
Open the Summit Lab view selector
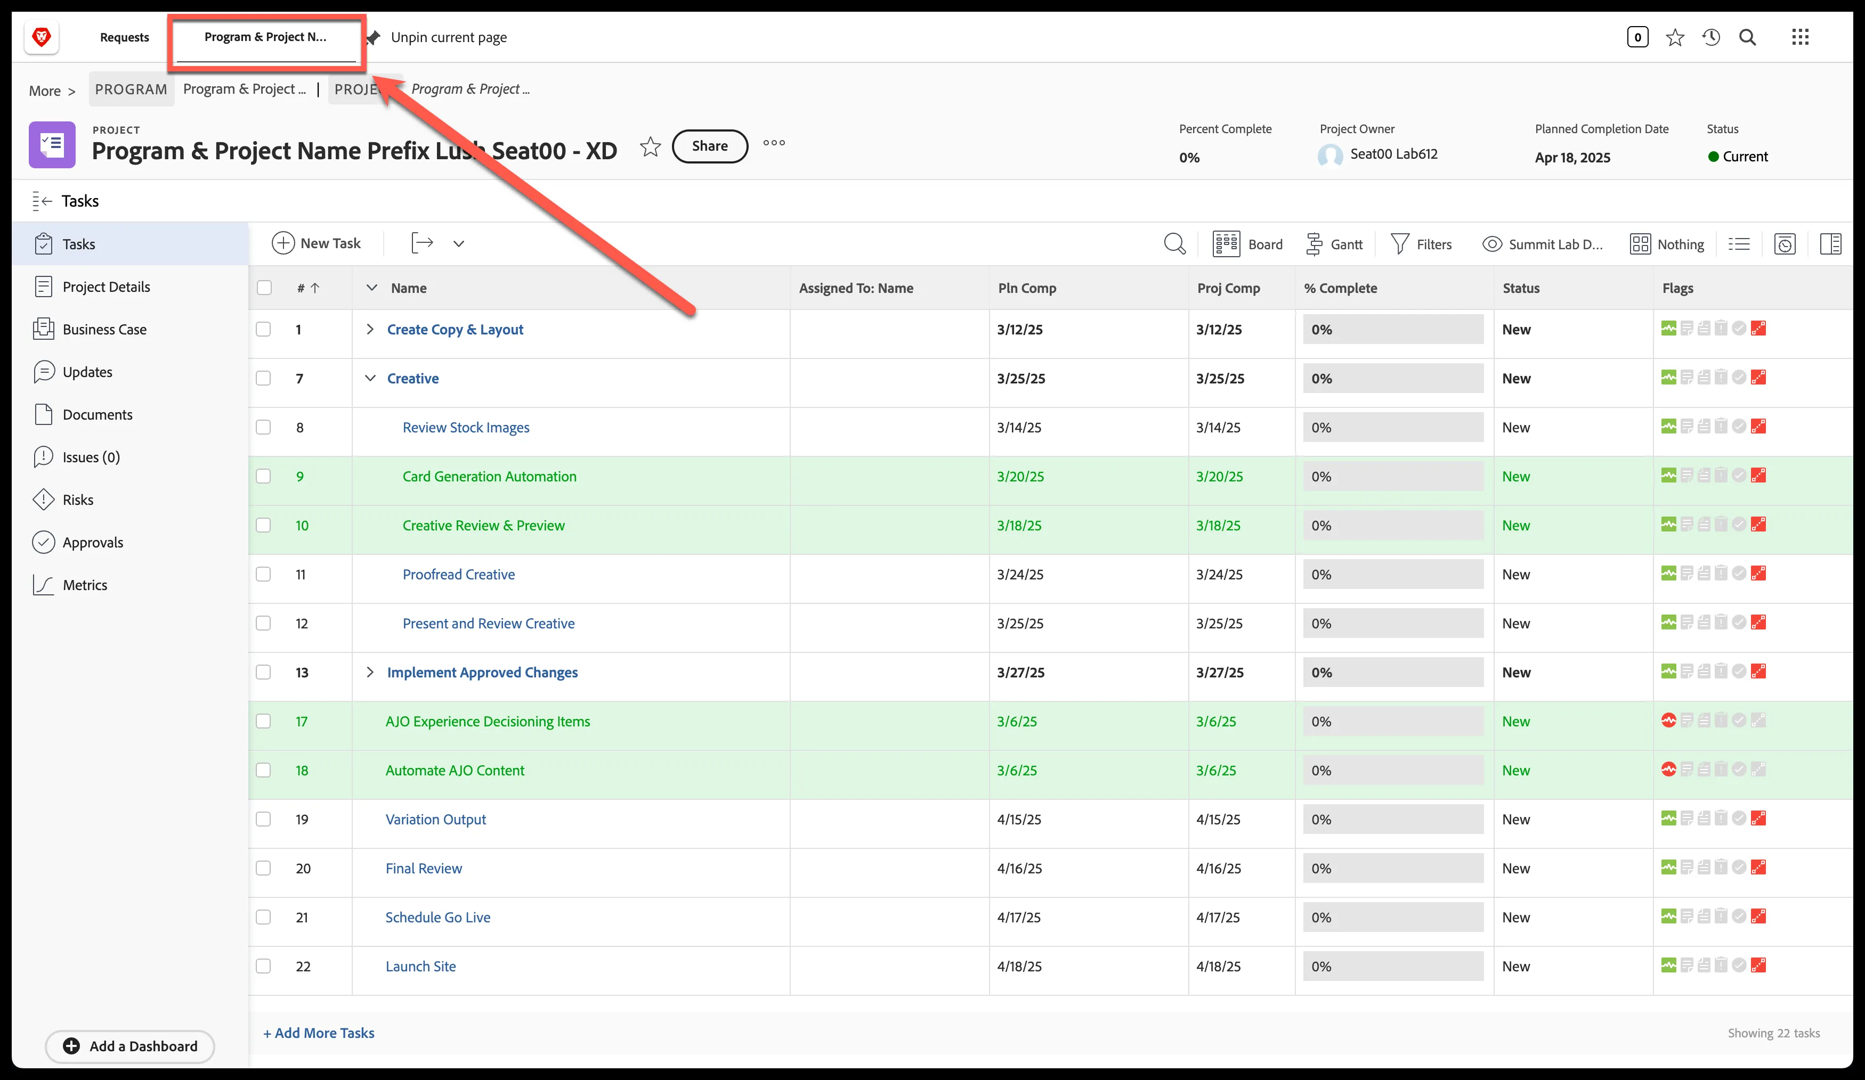1542,244
